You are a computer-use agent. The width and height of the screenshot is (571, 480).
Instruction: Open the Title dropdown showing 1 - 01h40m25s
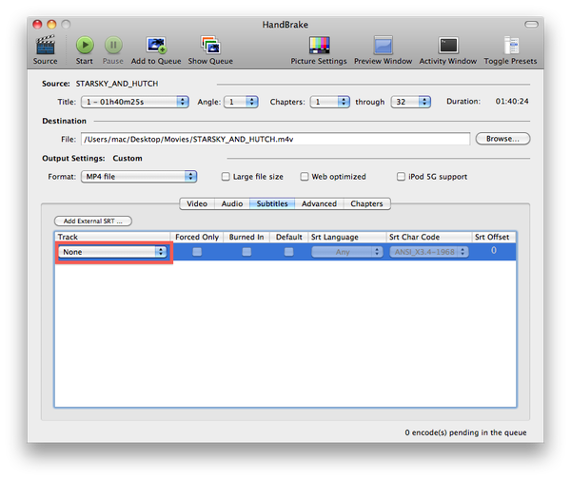[x=135, y=102]
